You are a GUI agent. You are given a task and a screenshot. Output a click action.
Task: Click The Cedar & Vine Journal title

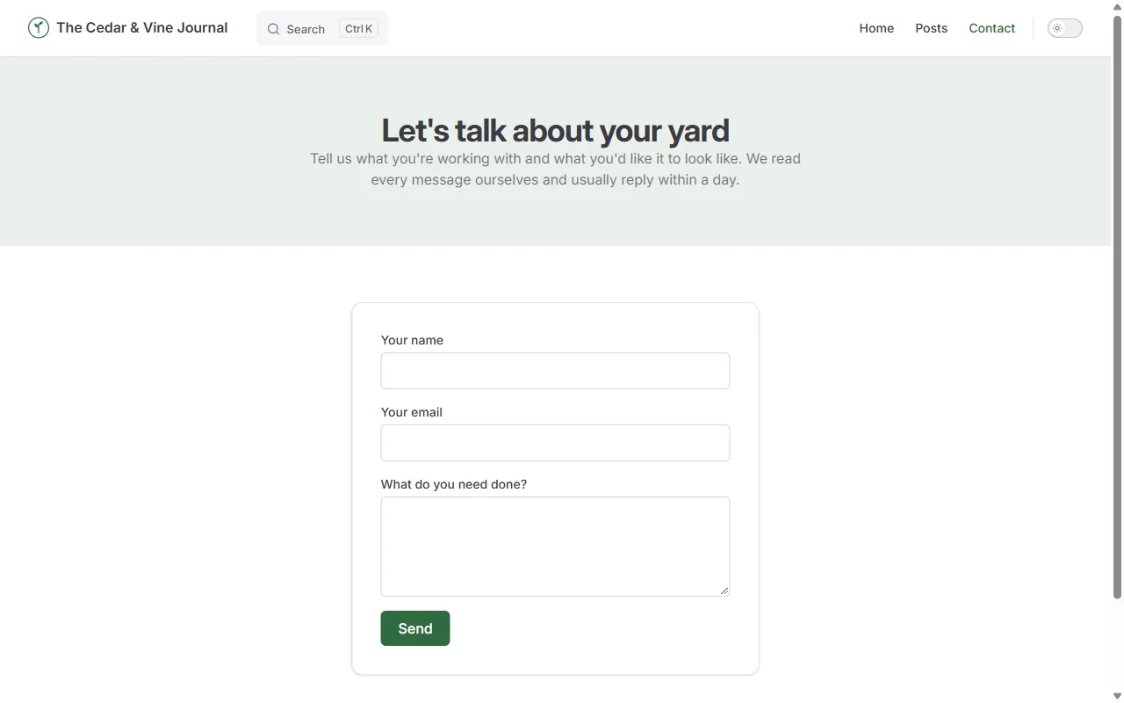click(141, 28)
